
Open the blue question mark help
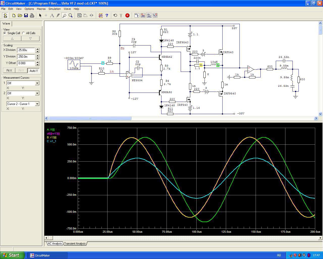coord(107,15)
